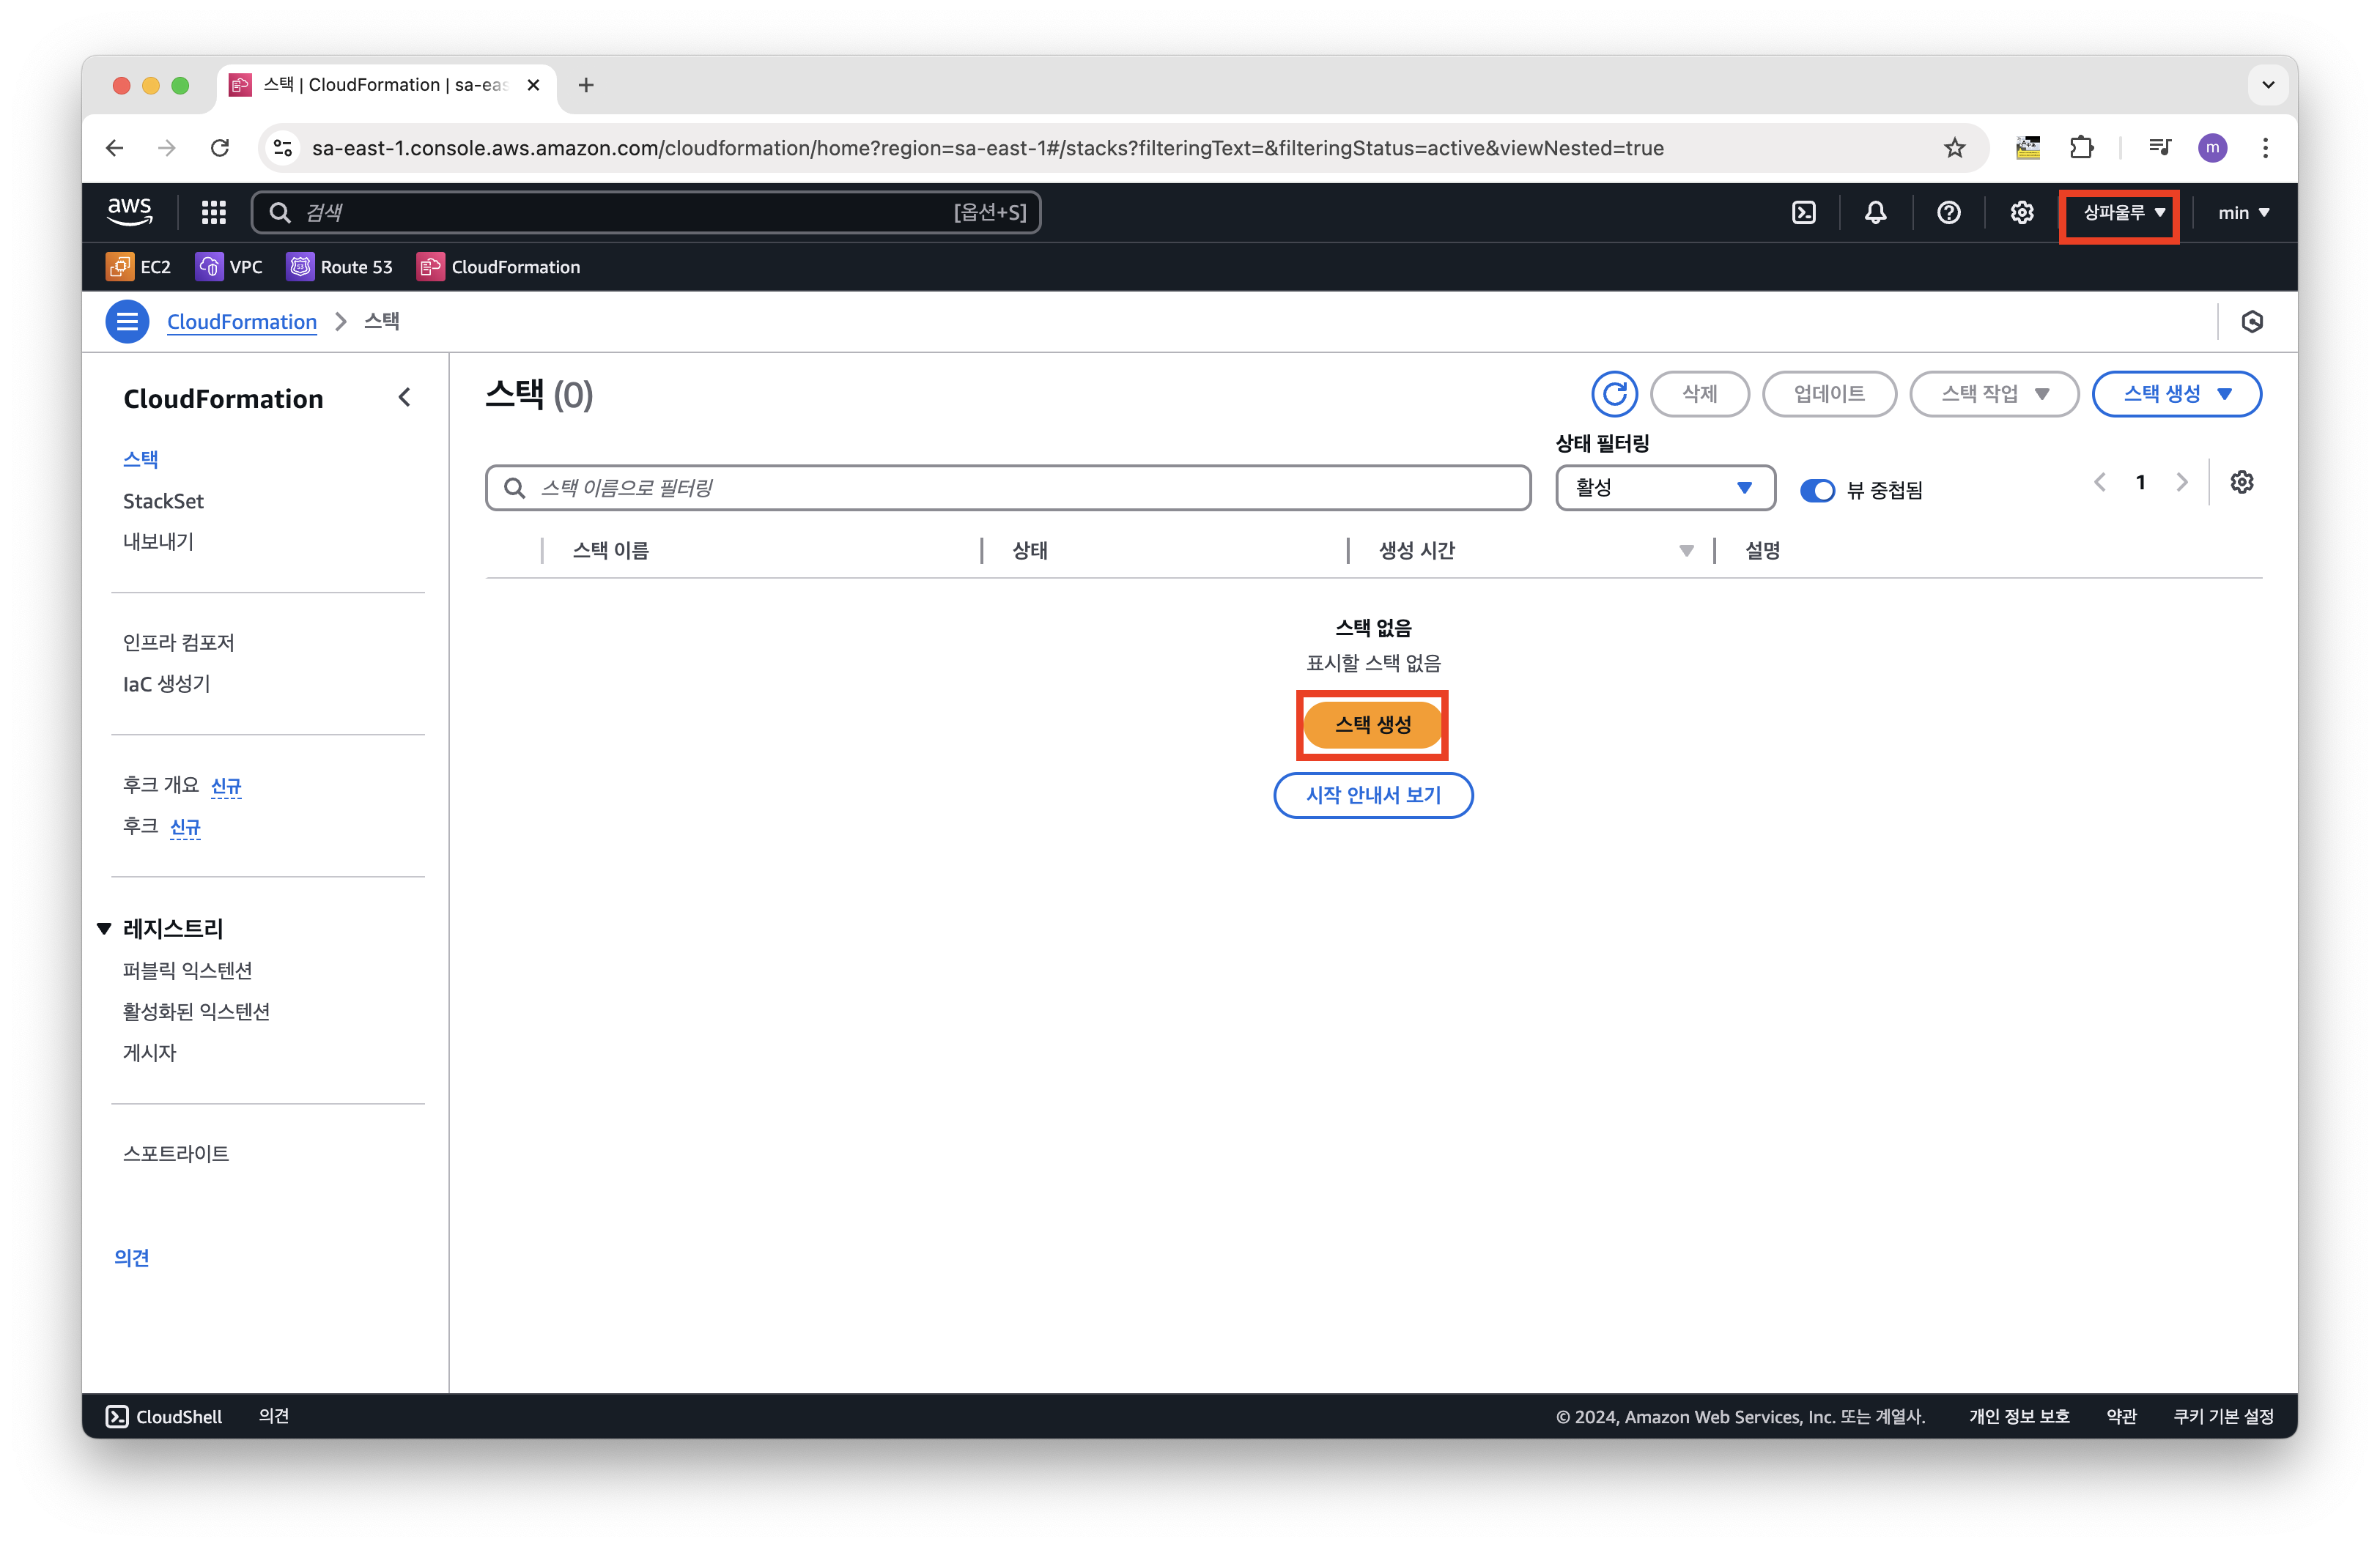Screen dimensions: 2380x1547
Task: Open the hamburger navigation menu
Action: (127, 322)
